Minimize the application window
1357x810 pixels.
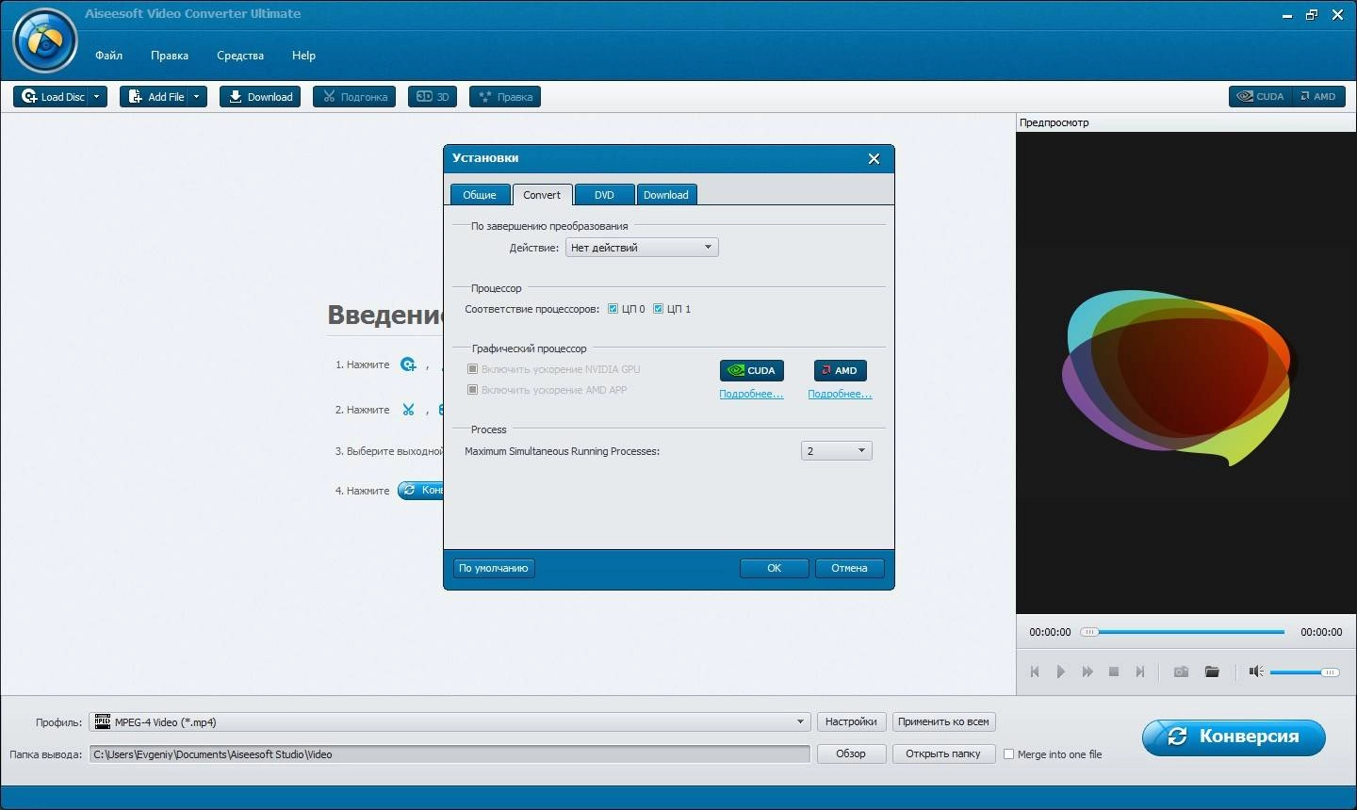point(1287,15)
